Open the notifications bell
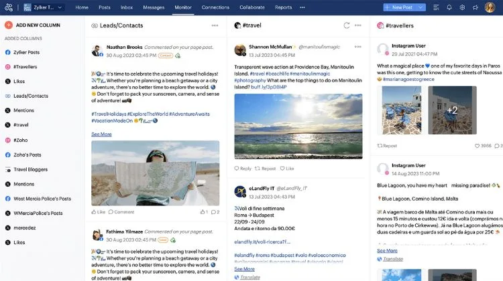Image resolution: width=503 pixels, height=281 pixels. coord(449,7)
